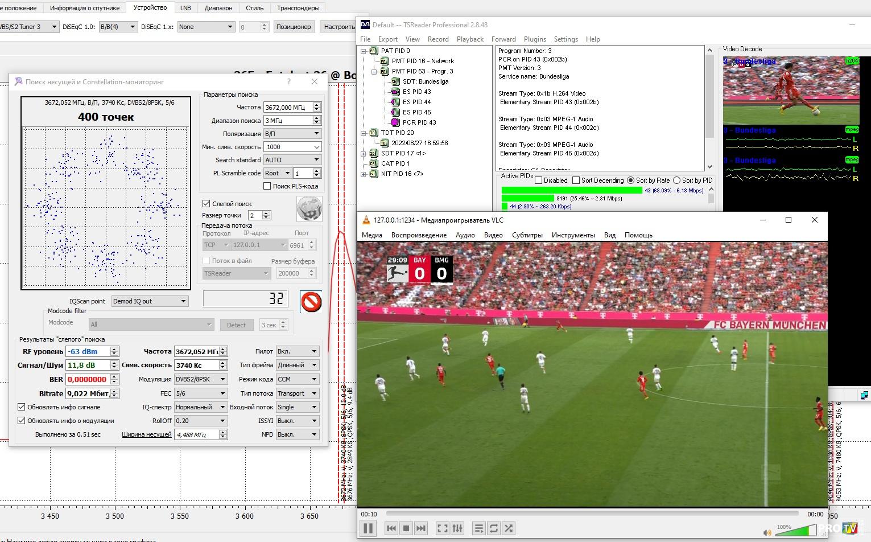The image size is (871, 542).
Task: Select the 'Sort by PID' radio button
Action: click(677, 180)
